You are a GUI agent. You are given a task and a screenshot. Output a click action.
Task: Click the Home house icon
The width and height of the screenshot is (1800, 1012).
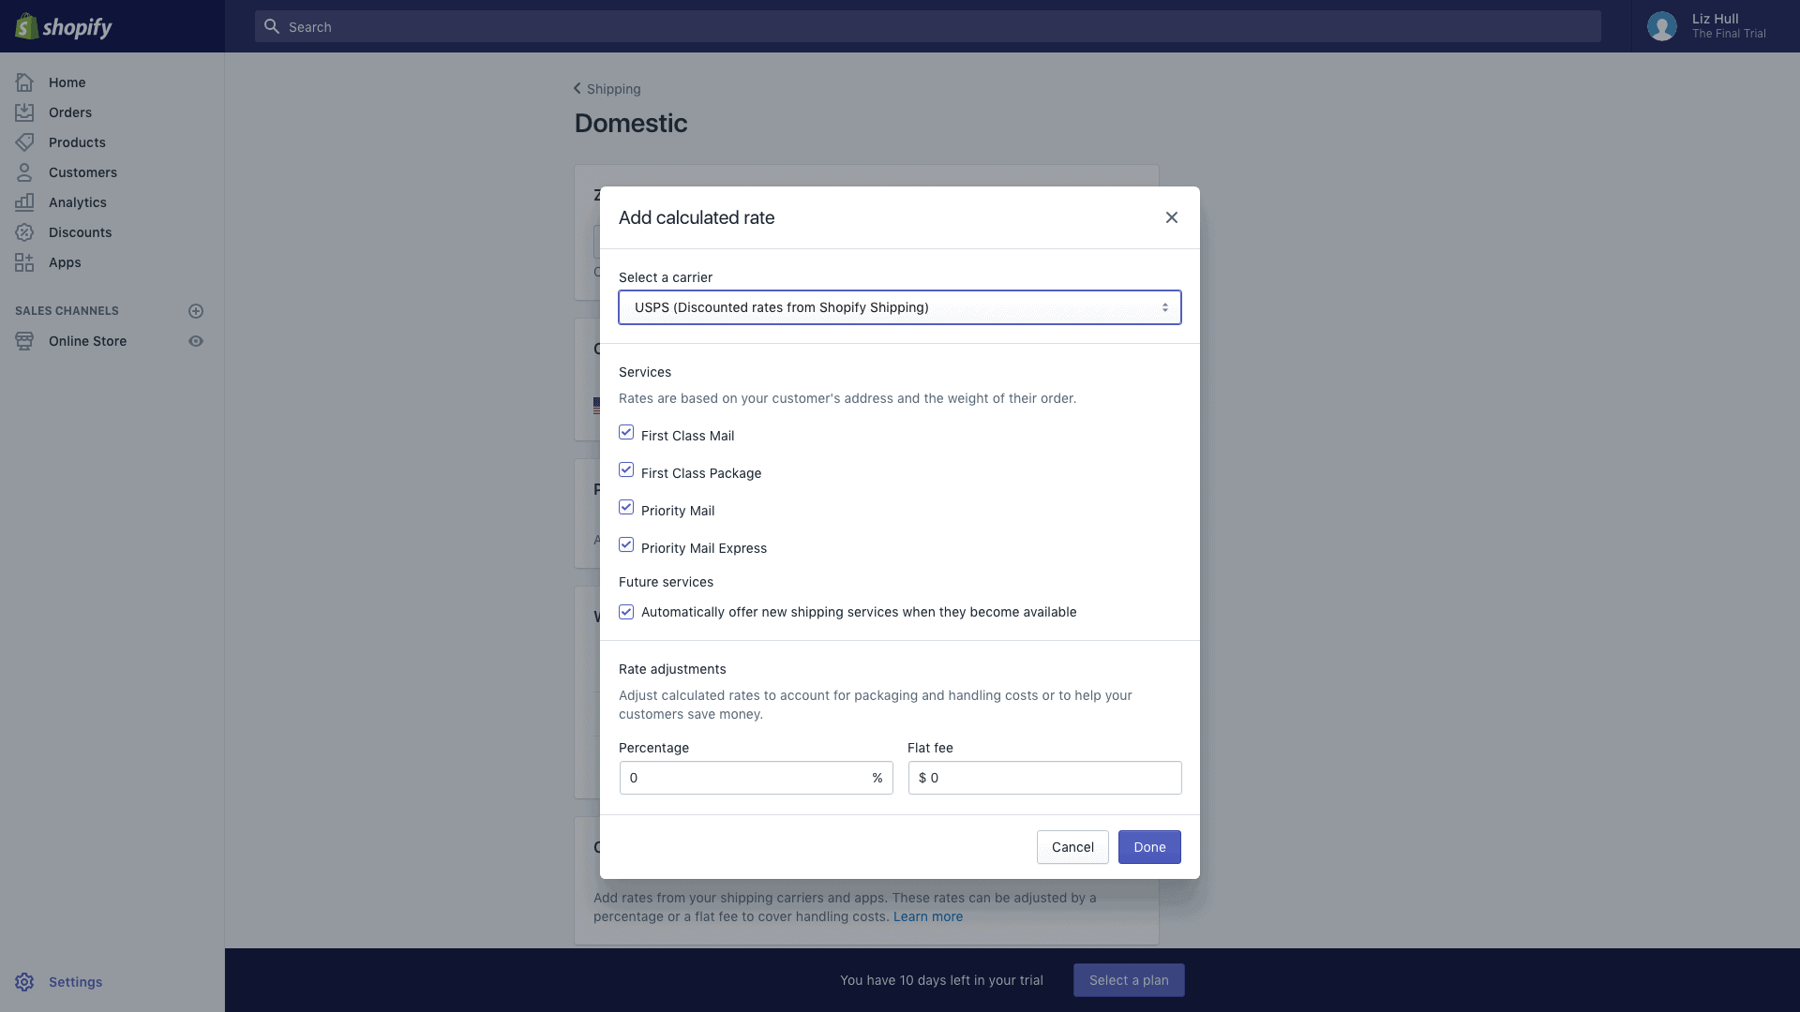tap(24, 82)
